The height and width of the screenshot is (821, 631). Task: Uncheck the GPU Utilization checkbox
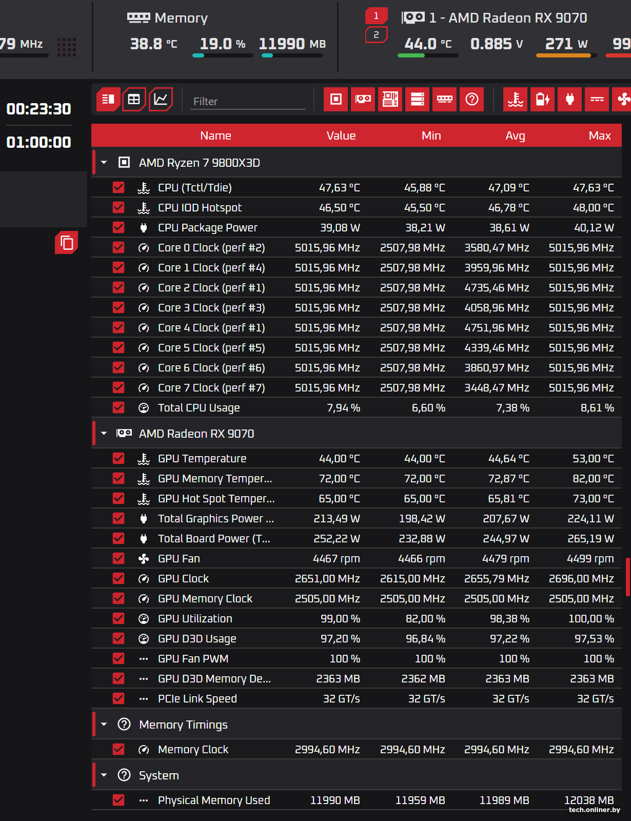[x=118, y=618]
